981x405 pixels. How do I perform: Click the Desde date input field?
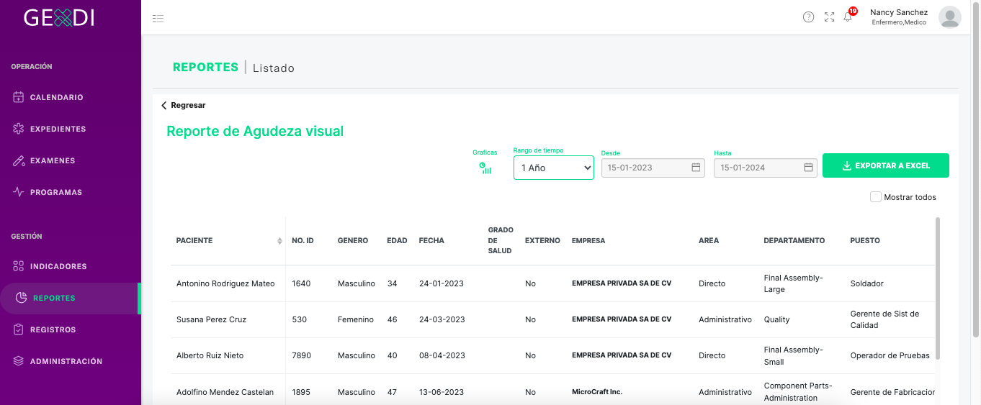[x=653, y=168]
